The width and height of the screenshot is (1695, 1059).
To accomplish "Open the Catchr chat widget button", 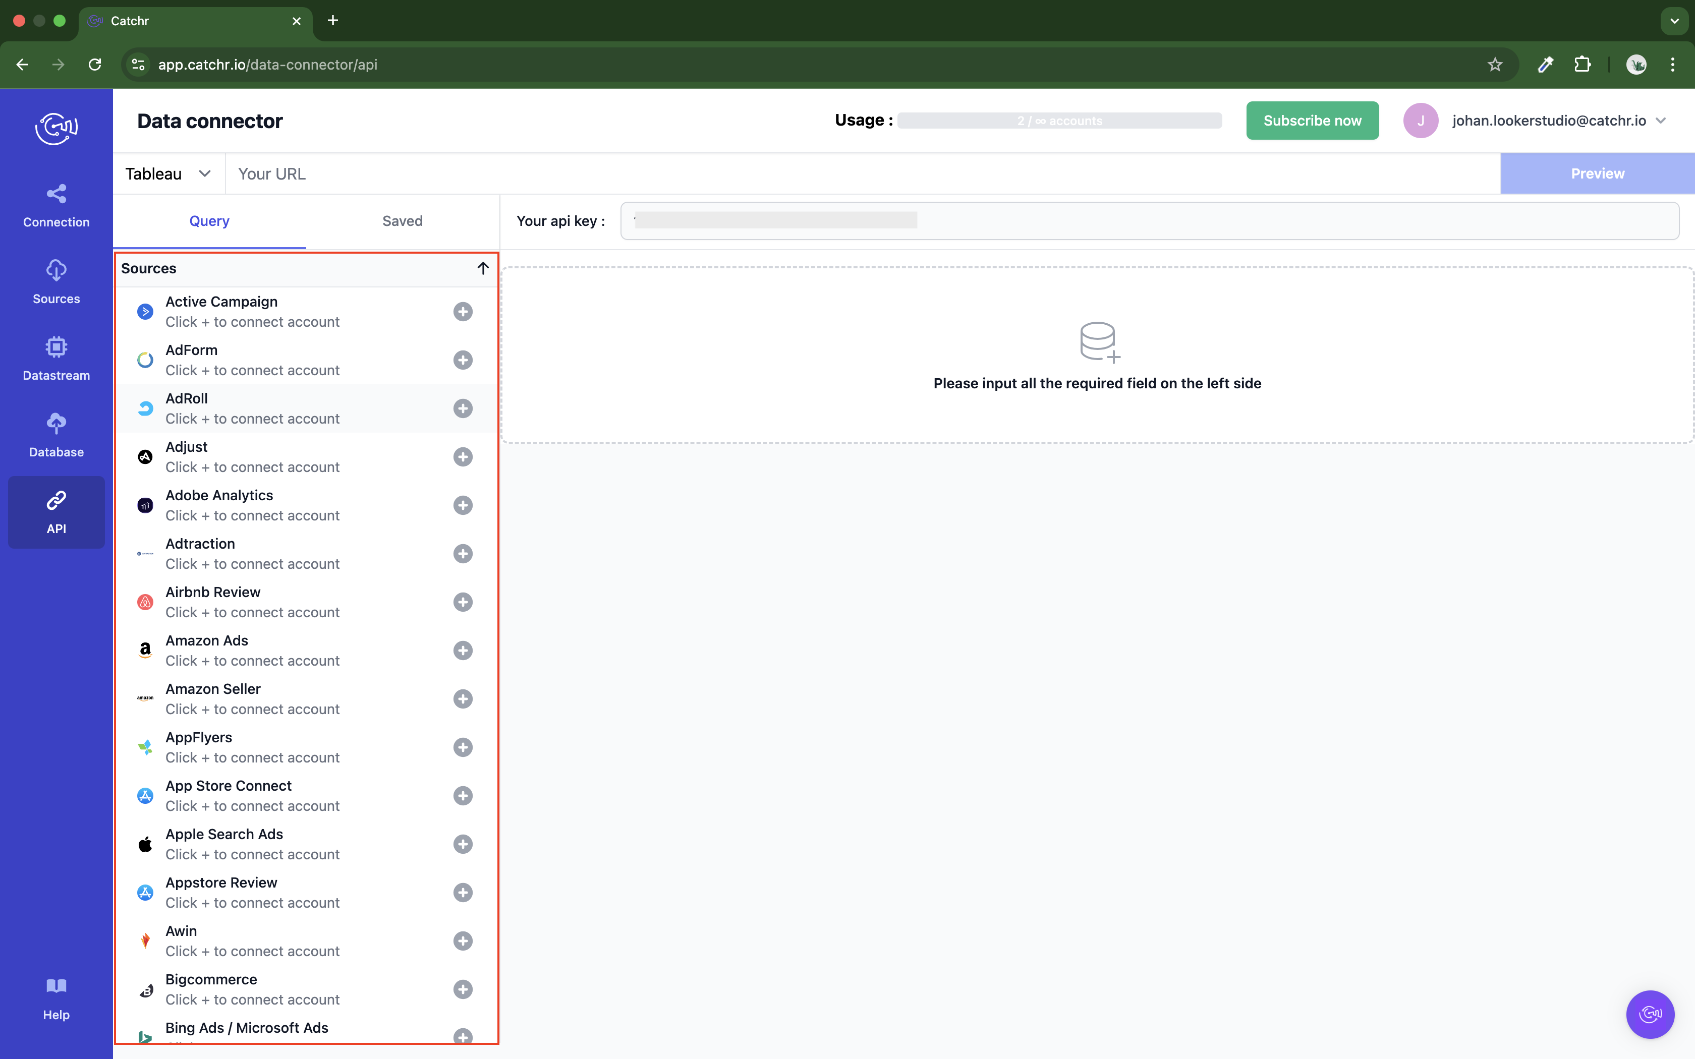I will 1650,1014.
